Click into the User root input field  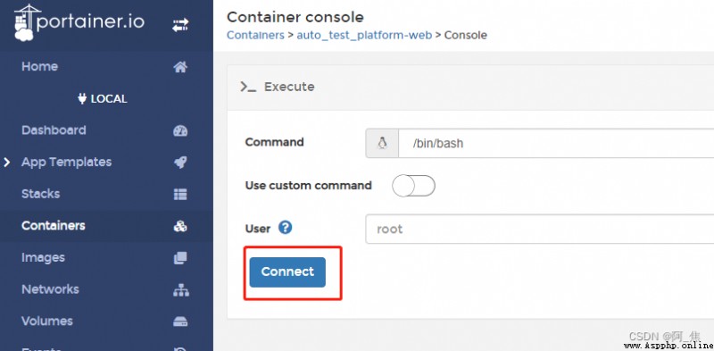click(x=540, y=229)
